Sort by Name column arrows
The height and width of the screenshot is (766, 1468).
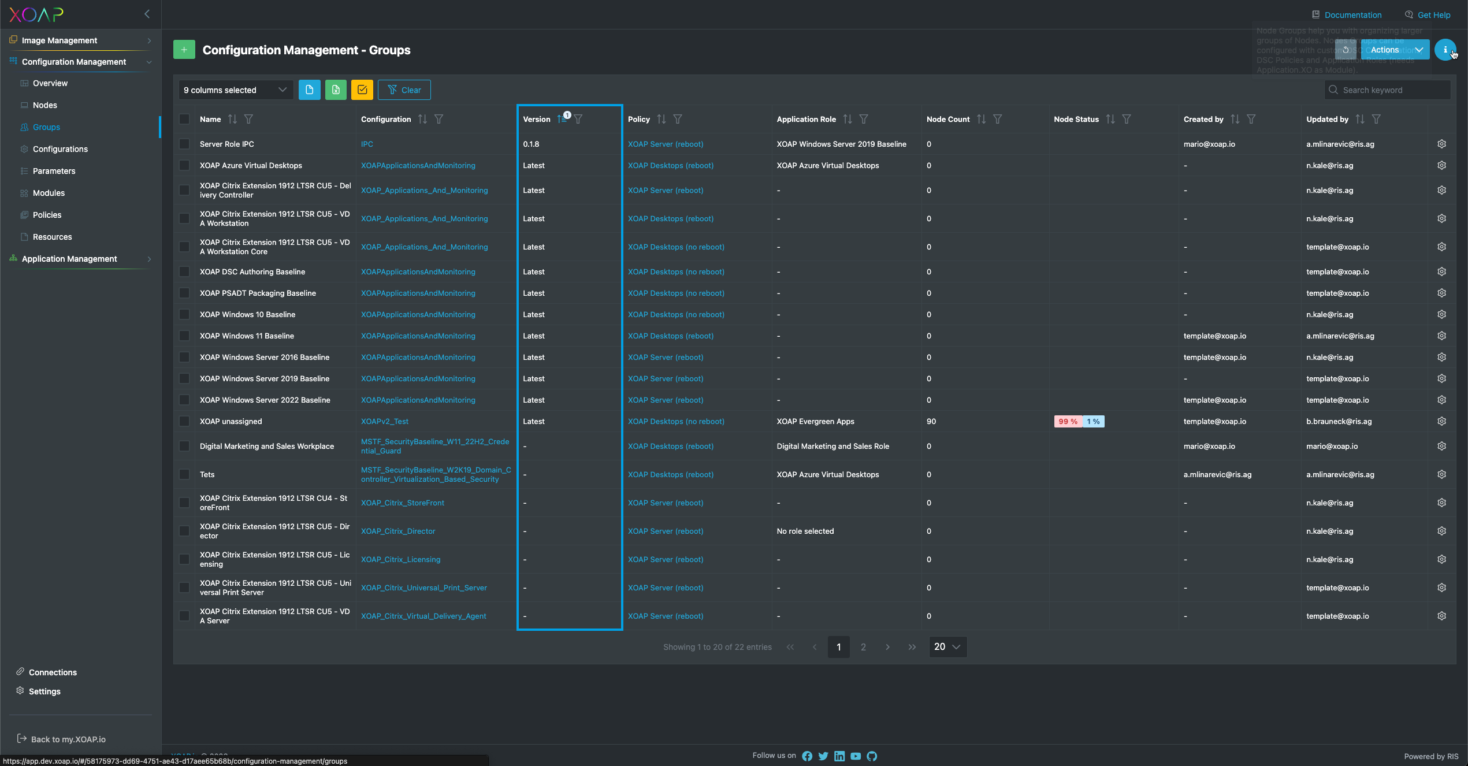coord(232,119)
